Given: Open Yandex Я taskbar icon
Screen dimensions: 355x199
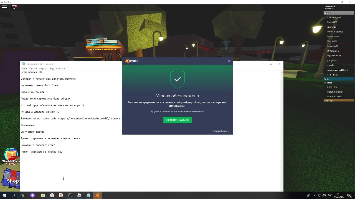Looking at the screenshot, I should pyautogui.click(x=61, y=195).
